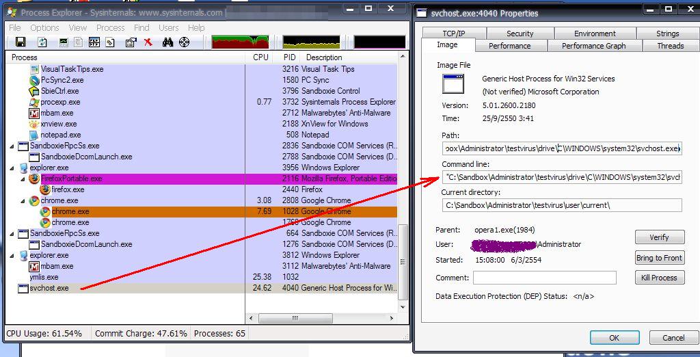The width and height of the screenshot is (700, 357).
Task: Open the Help menu
Action: pyautogui.click(x=196, y=28)
